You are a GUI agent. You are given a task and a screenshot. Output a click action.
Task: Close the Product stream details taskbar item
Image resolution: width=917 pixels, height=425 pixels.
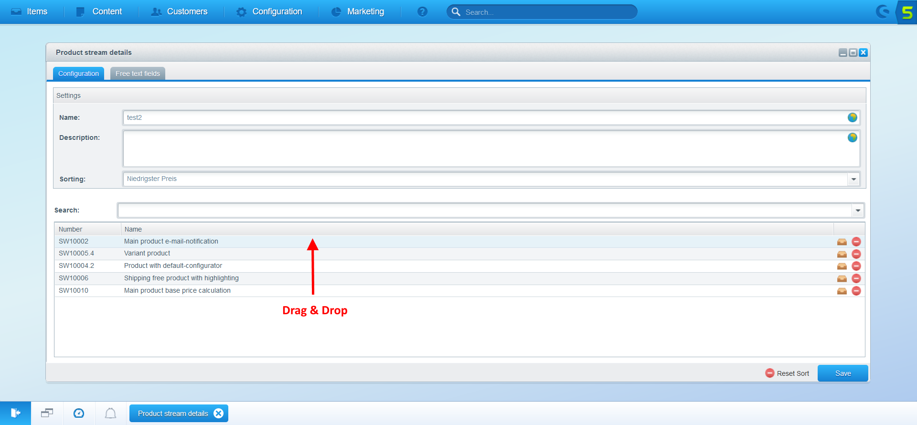point(219,414)
